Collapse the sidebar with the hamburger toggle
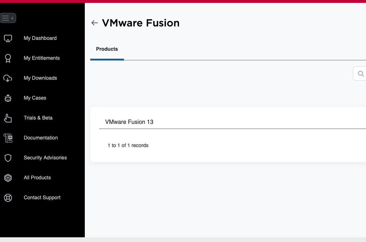Screen dimensions: 366x242 (8, 18)
